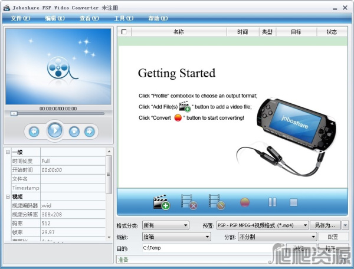Image resolution: width=354 pixels, height=269 pixels.
Task: Open the 预置 profile dropdown
Action: pos(263,225)
